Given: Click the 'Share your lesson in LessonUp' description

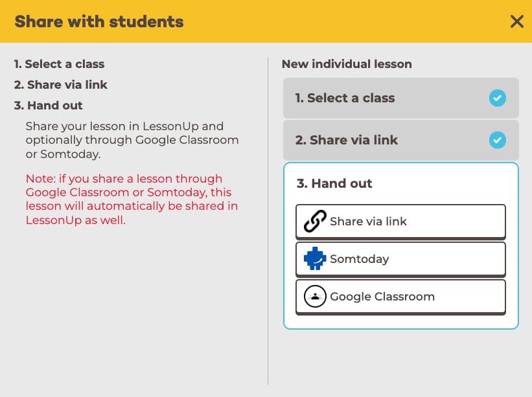Looking at the screenshot, I should pos(132,140).
